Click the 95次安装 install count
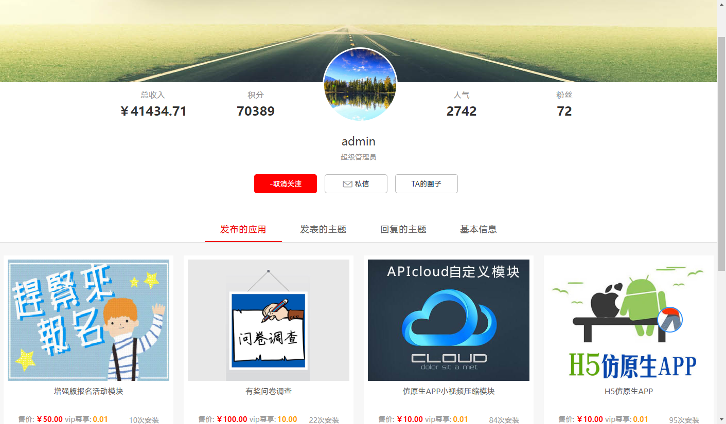Viewport: 726px width, 424px height. pyautogui.click(x=684, y=420)
